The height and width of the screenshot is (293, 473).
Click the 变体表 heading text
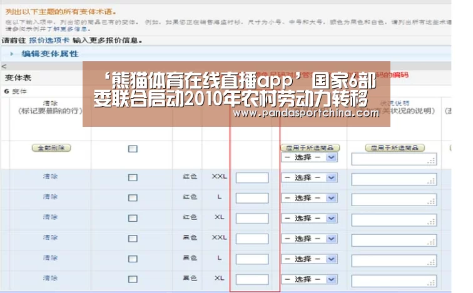[18, 78]
